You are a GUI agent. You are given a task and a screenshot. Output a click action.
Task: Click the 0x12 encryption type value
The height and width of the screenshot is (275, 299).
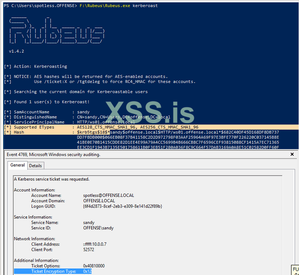pos(87,271)
